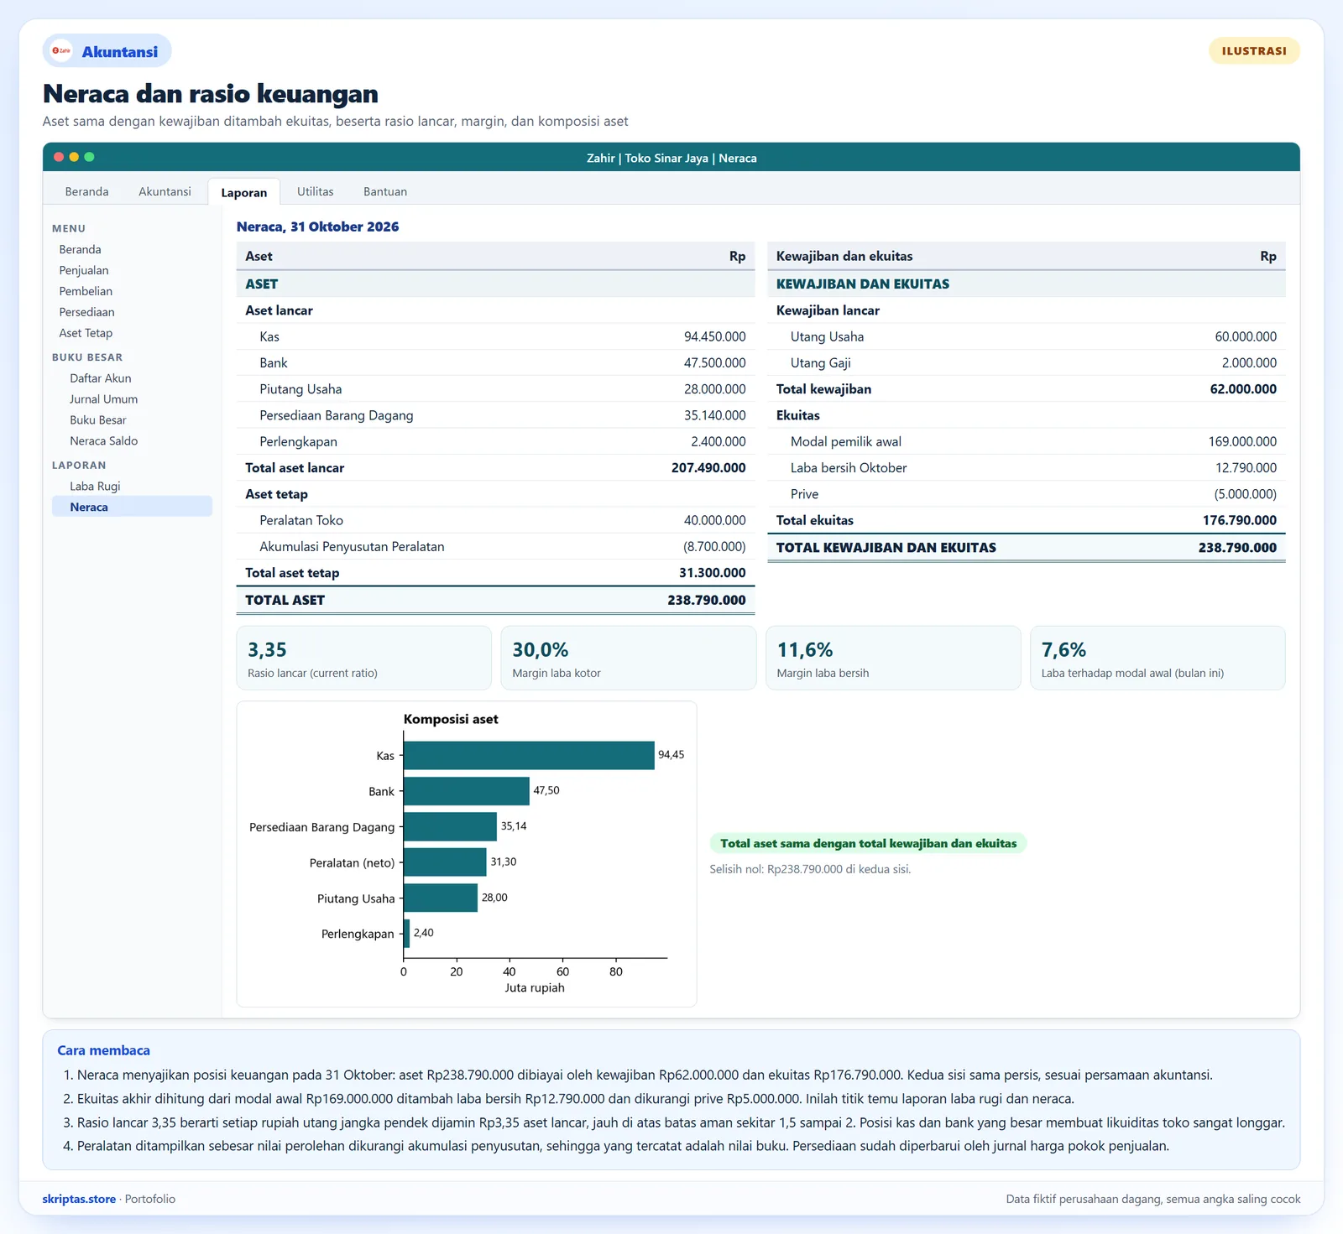
Task: Click the Kas bar in Komposisi aset chart
Action: 529,755
